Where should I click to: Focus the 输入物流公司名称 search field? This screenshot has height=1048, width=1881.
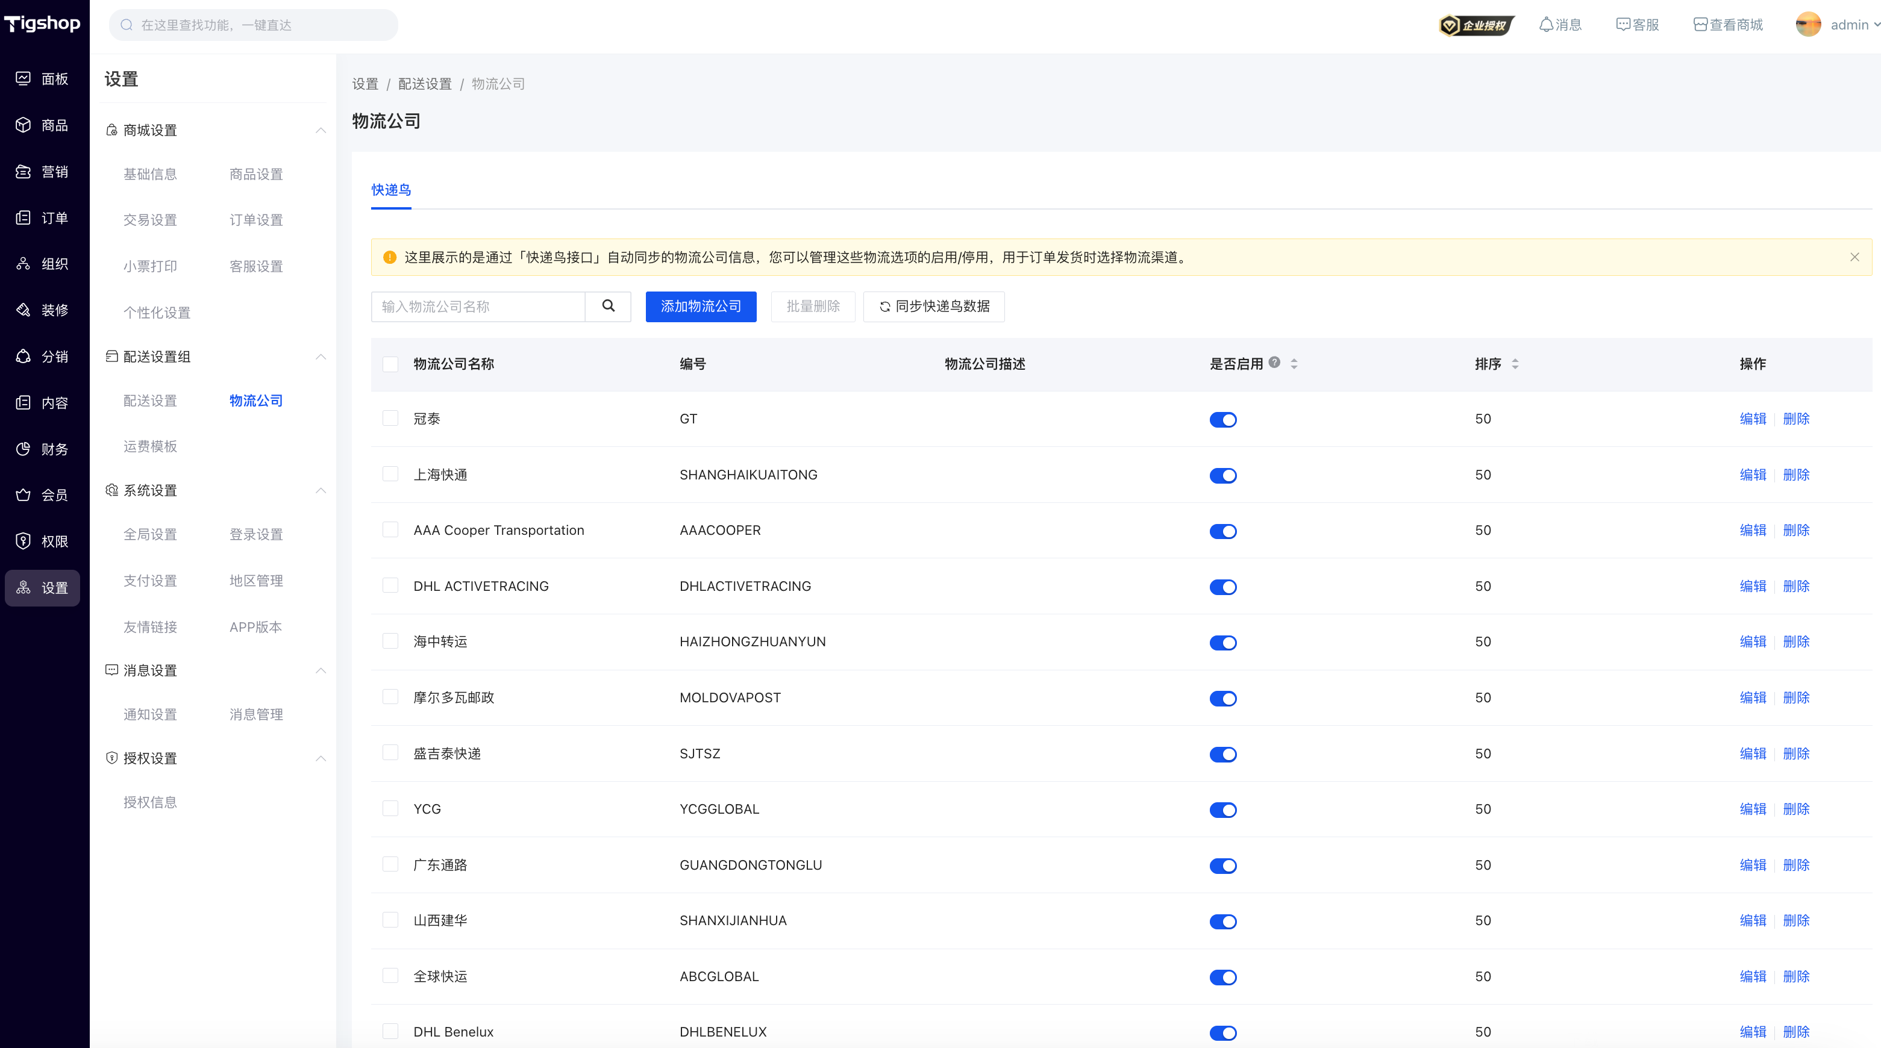(x=478, y=307)
